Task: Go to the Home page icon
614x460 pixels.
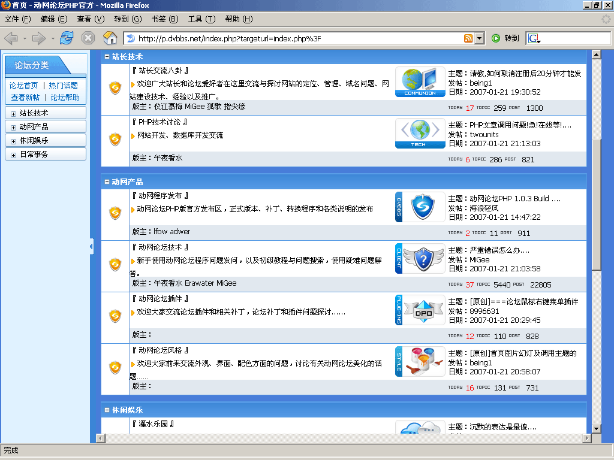Action: [110, 38]
